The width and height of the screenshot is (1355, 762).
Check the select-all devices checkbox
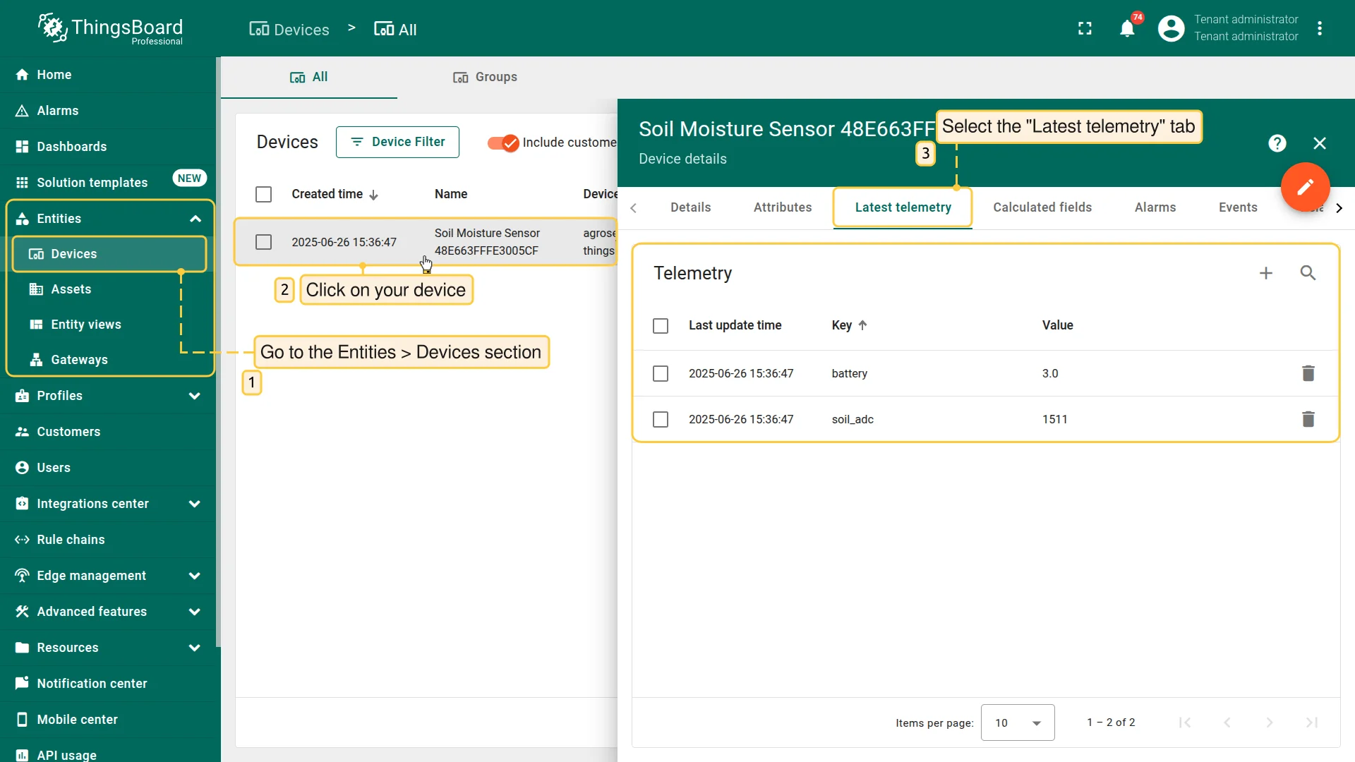point(263,195)
